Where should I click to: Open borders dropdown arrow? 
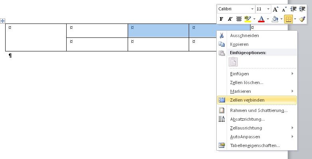[295, 19]
